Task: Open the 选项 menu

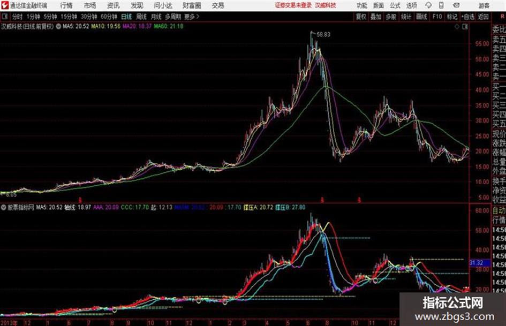Action: coord(412,5)
